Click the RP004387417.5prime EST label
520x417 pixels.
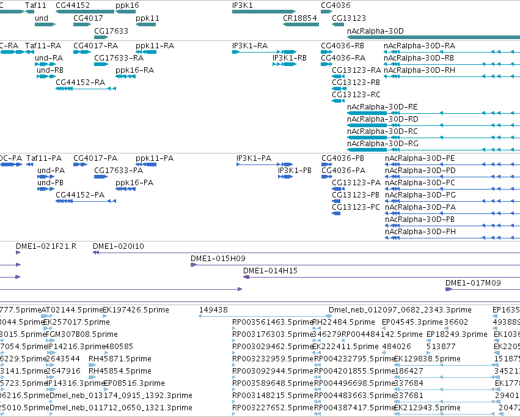[x=354, y=408]
